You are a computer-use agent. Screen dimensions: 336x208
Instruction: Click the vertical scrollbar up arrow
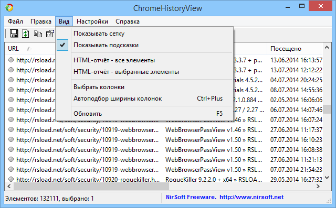click(327, 48)
